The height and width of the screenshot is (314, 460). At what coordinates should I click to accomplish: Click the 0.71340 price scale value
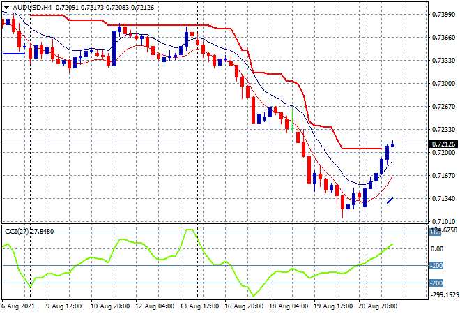[x=443, y=199]
